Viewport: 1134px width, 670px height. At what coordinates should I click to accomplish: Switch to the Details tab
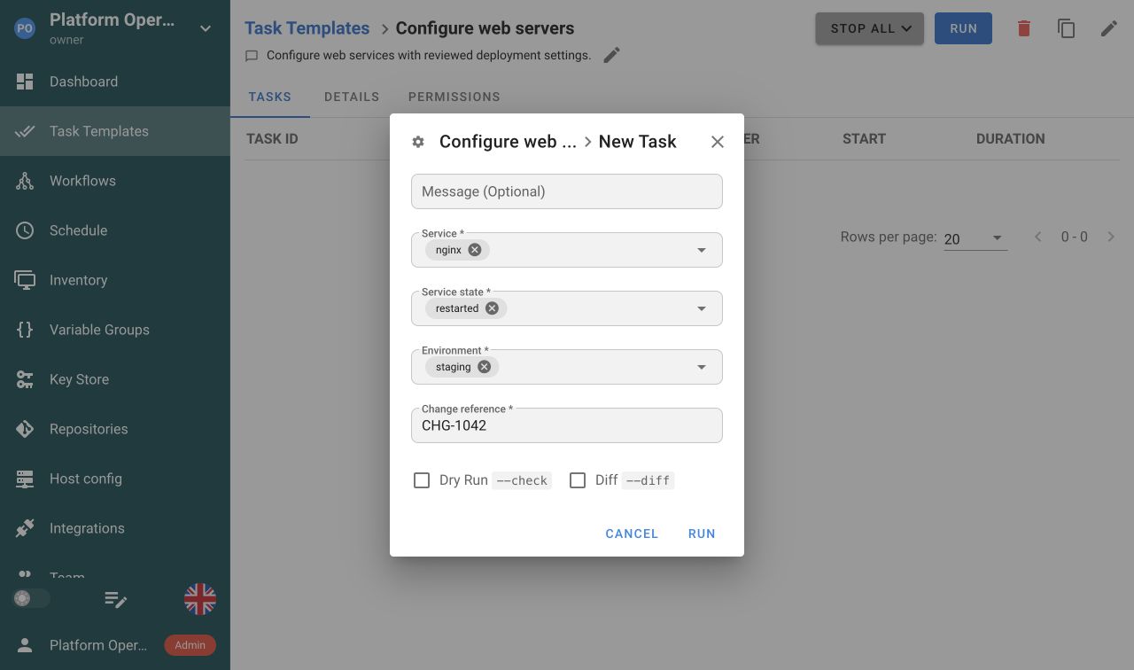point(352,97)
